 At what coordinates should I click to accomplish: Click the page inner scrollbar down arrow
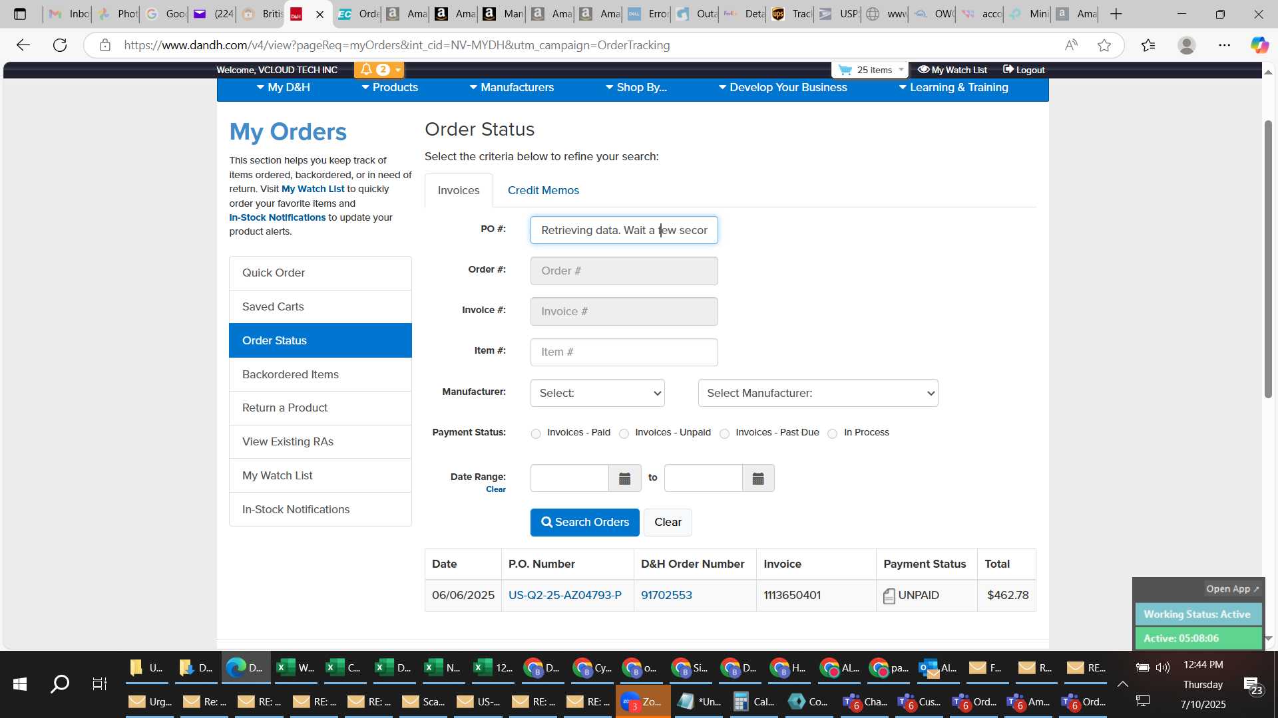1269,638
